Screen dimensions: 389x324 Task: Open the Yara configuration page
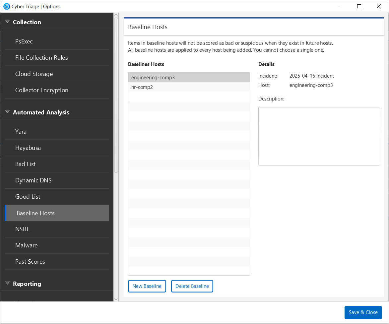(21, 131)
